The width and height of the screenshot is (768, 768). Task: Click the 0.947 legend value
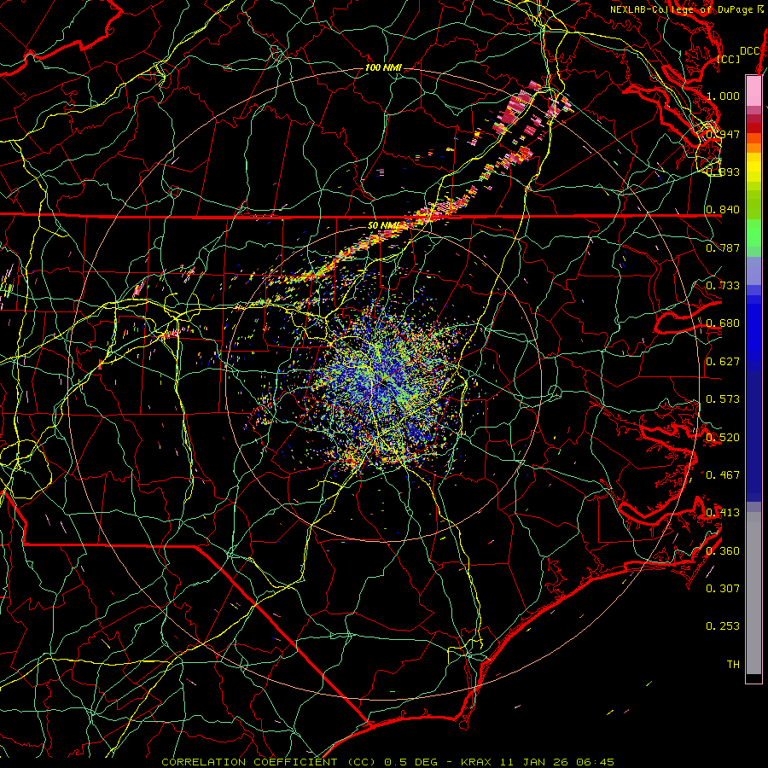coord(723,134)
